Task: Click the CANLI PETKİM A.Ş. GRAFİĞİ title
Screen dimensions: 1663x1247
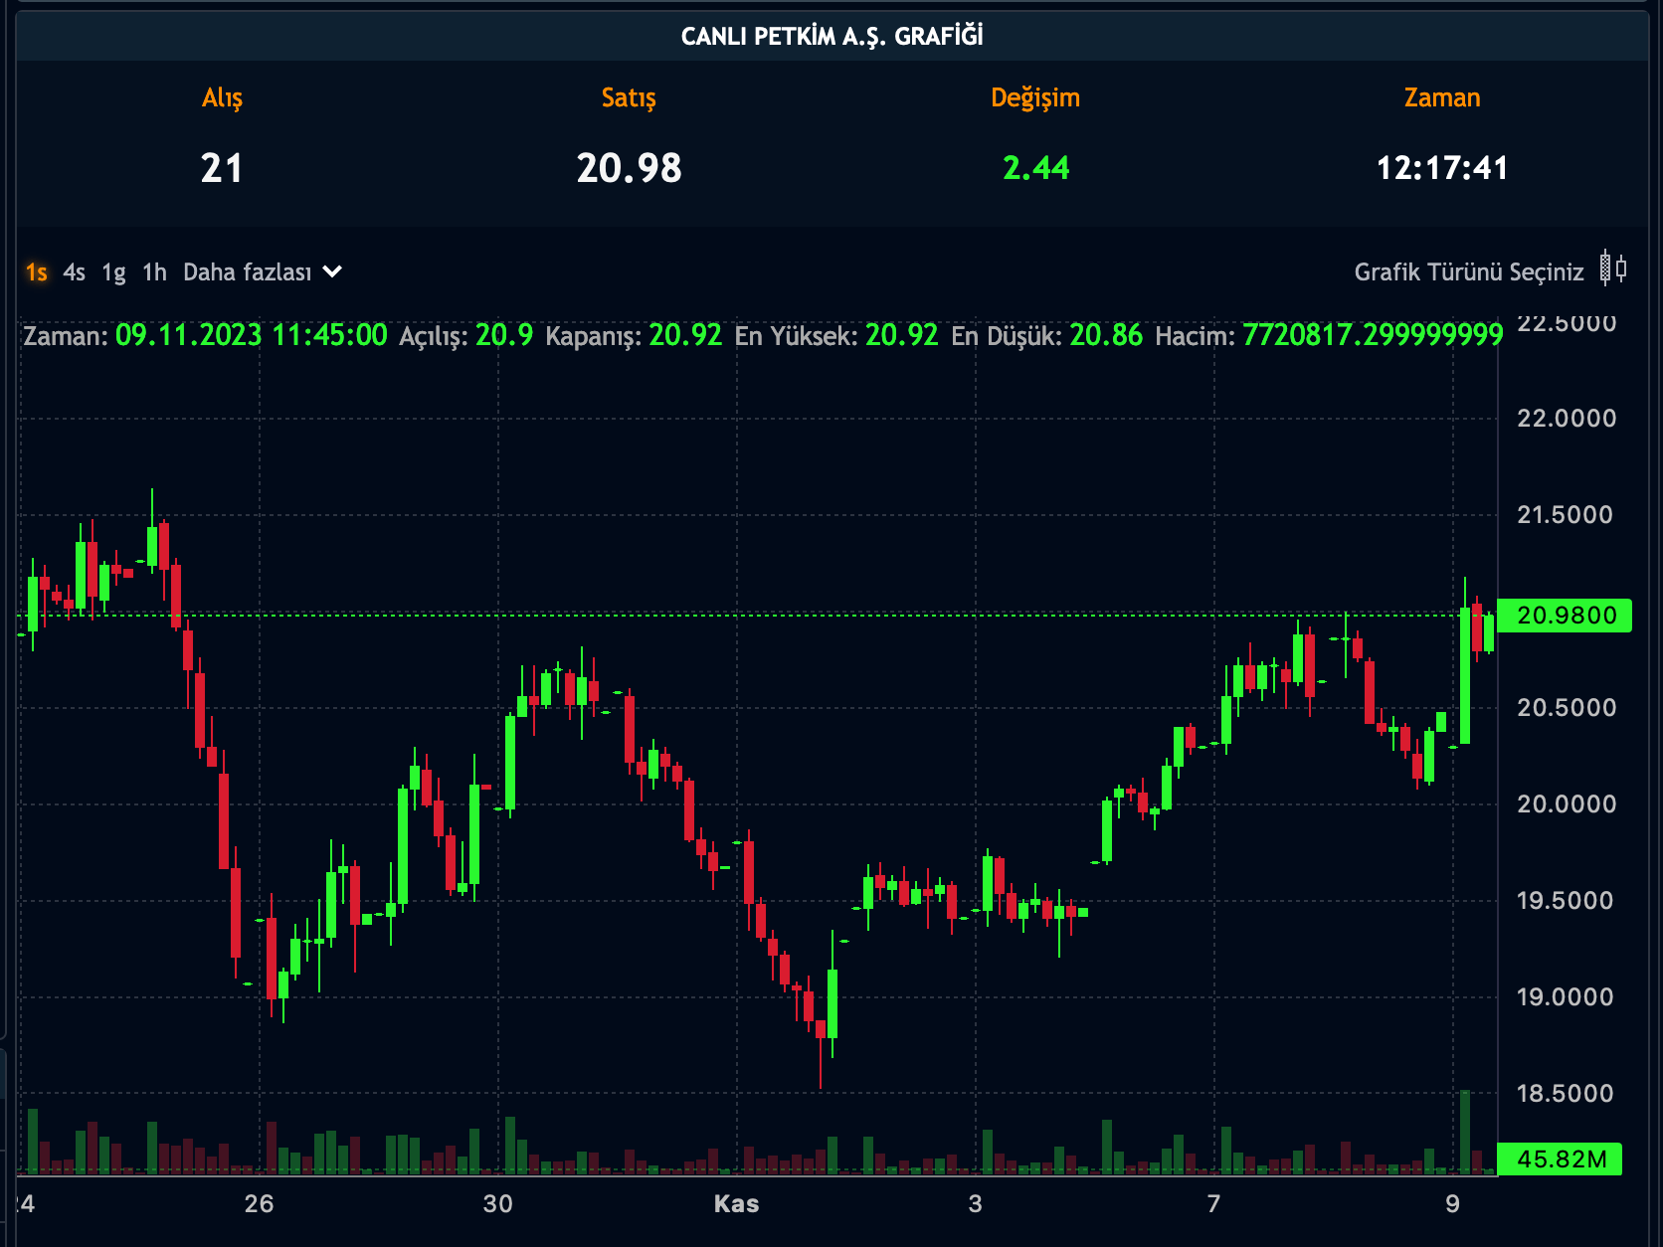Action: tap(832, 37)
